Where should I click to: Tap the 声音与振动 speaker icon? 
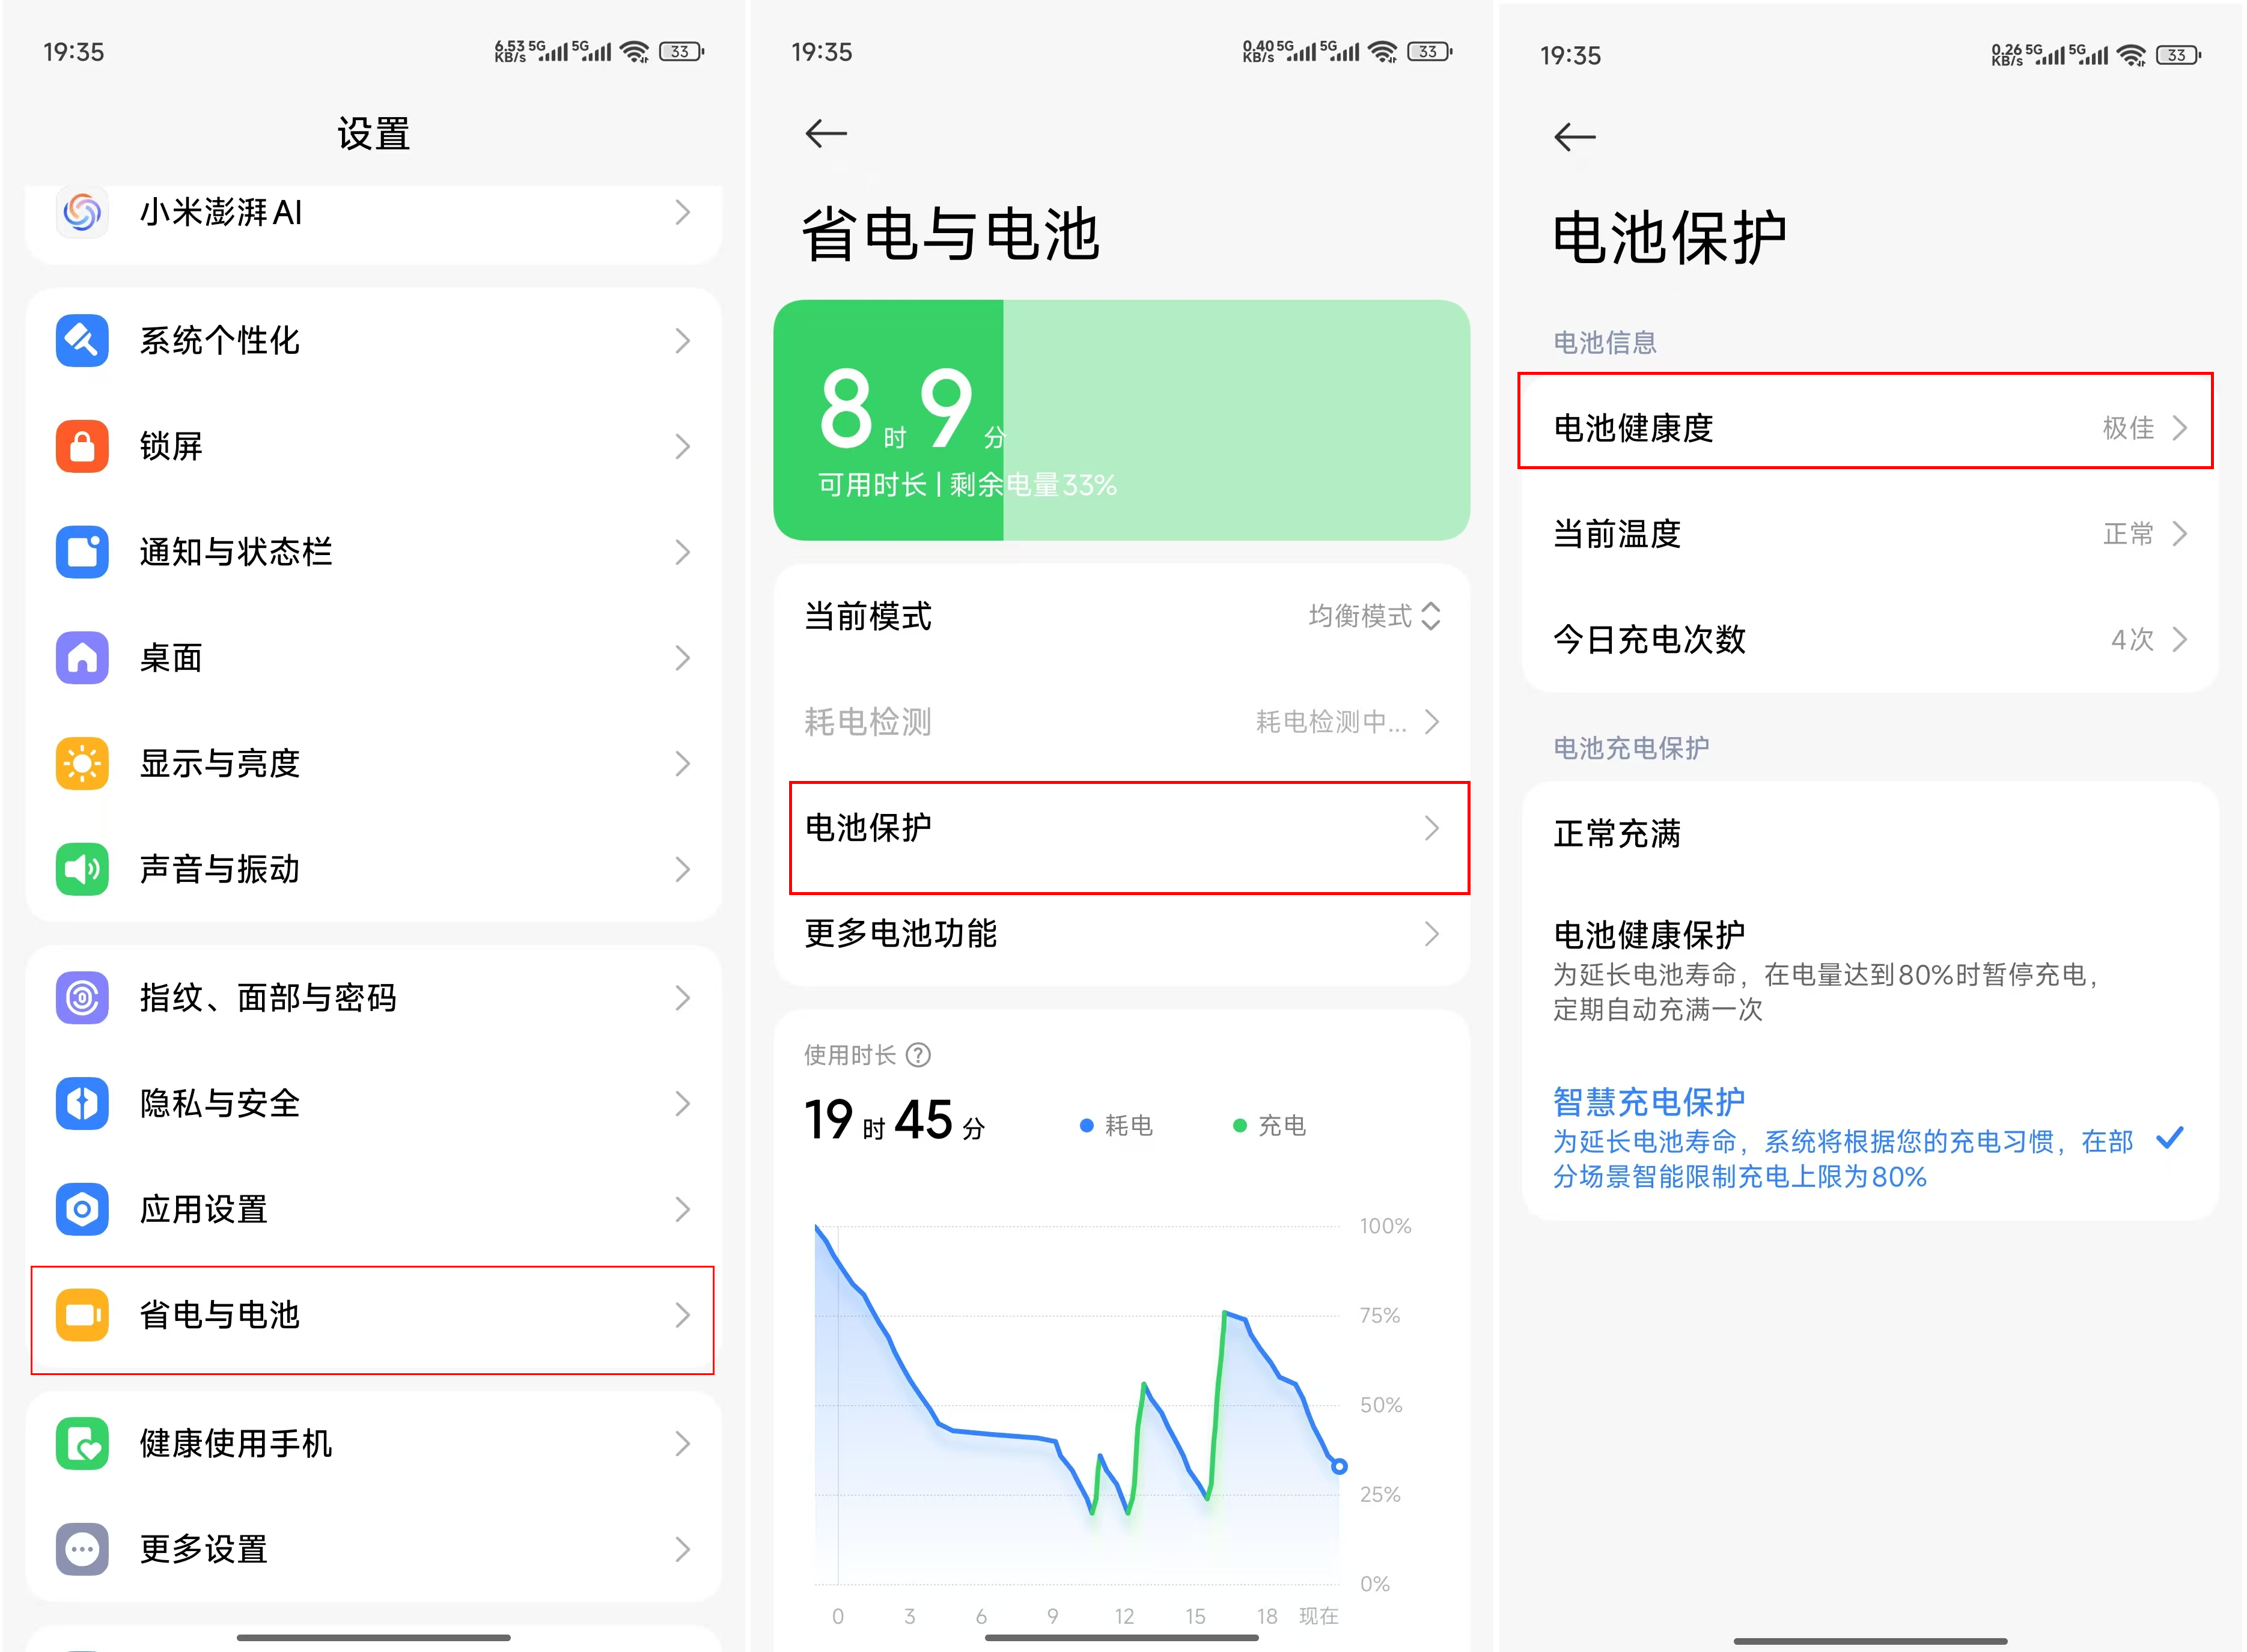[x=82, y=869]
